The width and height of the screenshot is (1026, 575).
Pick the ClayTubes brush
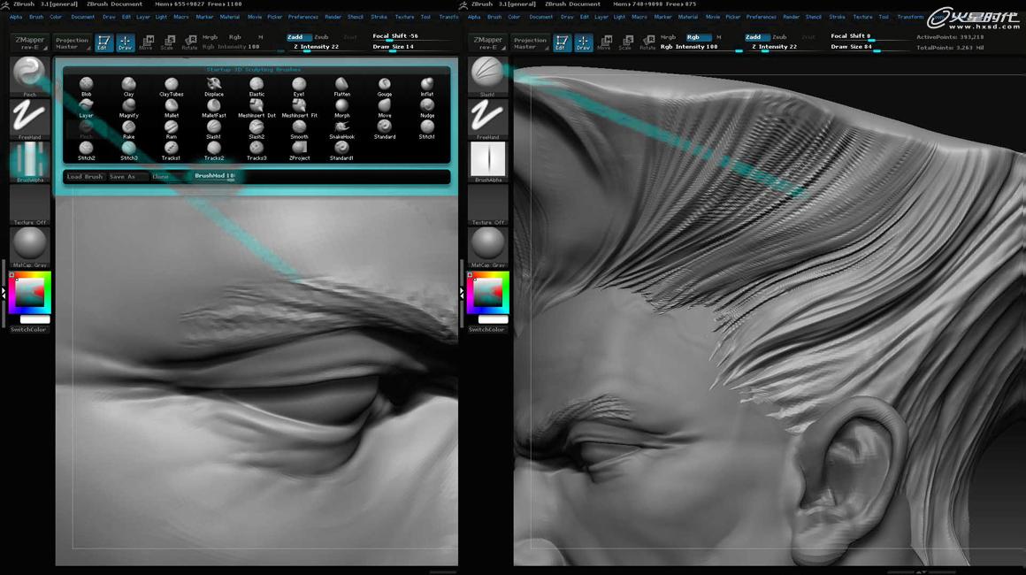pos(172,87)
